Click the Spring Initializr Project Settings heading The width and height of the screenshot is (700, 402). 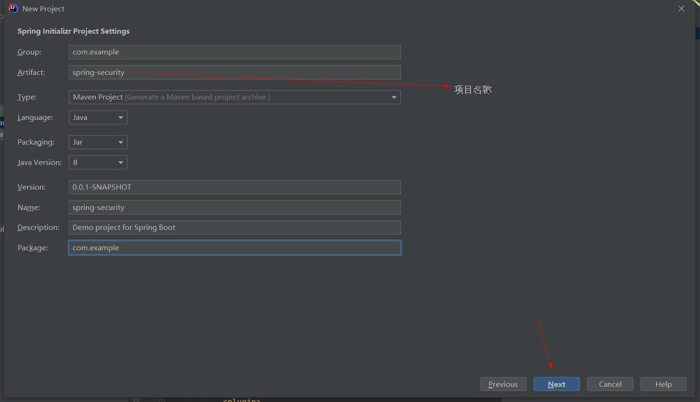[74, 31]
